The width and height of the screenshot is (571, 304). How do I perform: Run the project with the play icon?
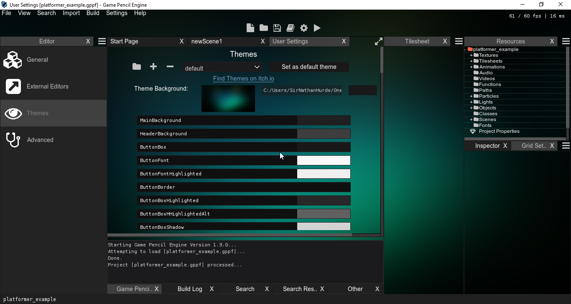point(317,28)
